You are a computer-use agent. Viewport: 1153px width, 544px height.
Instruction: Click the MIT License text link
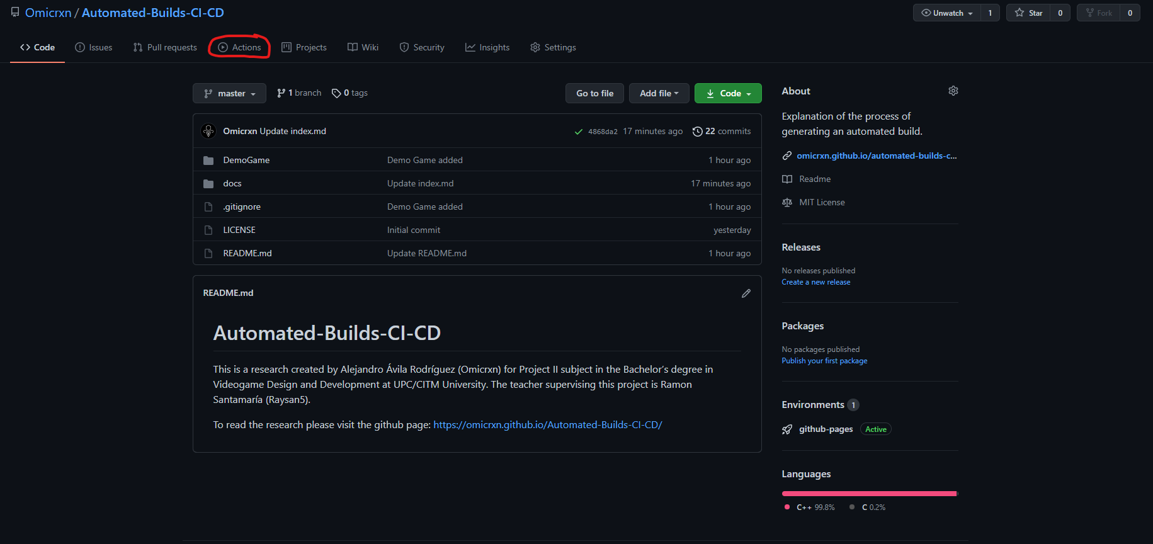pos(822,202)
